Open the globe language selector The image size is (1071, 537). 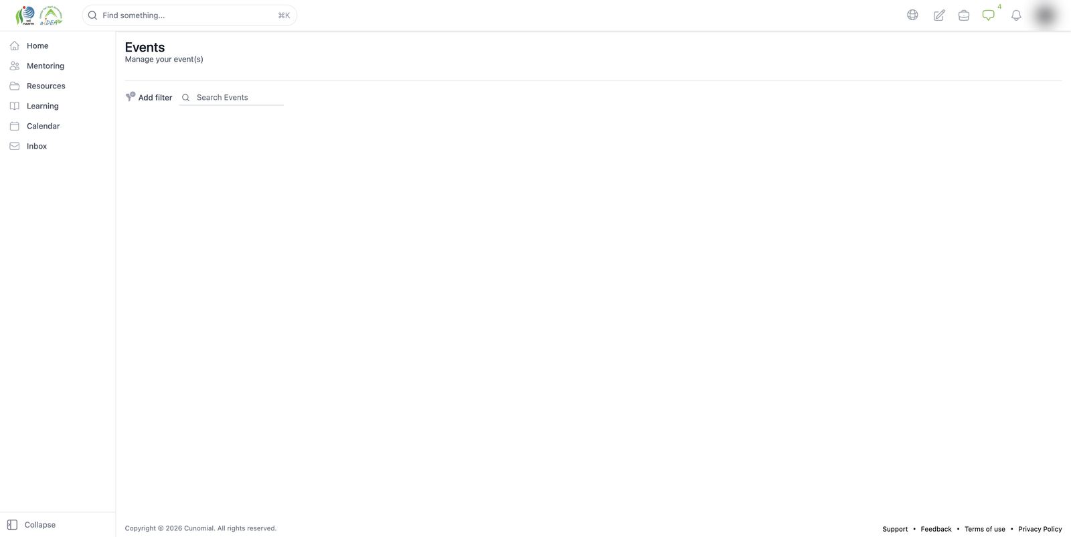point(912,15)
